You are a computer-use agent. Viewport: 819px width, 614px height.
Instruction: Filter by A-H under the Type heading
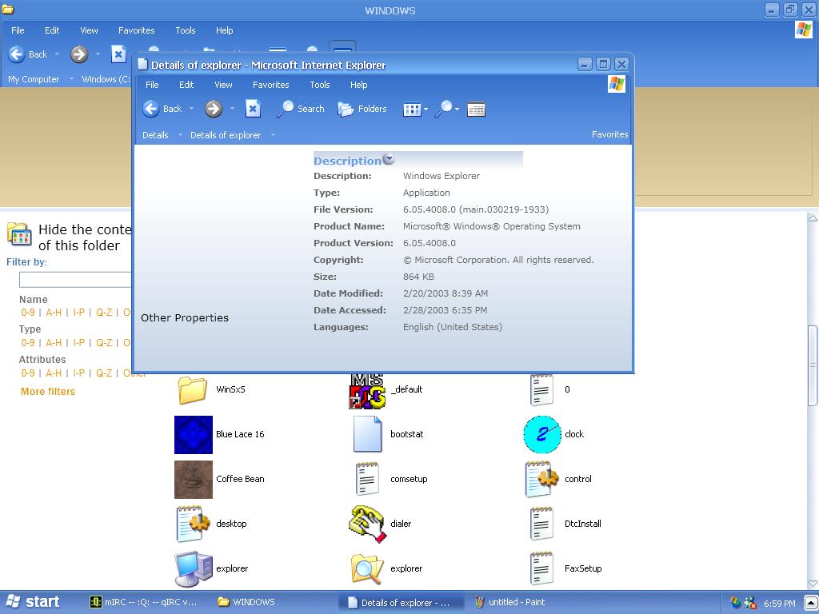54,343
